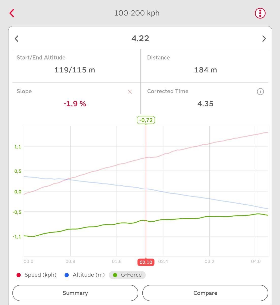Open the three-dot options menu
Image resolution: width=280 pixels, height=305 pixels.
point(260,13)
